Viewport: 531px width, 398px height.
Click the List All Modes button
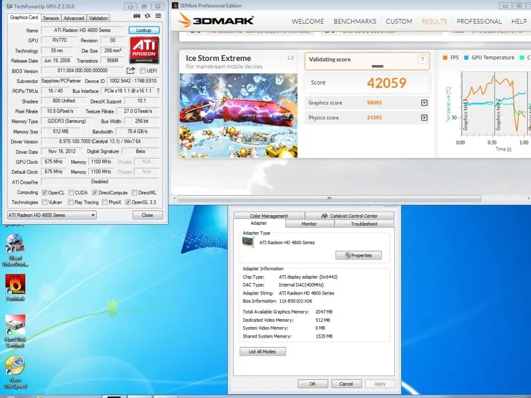coord(262,352)
